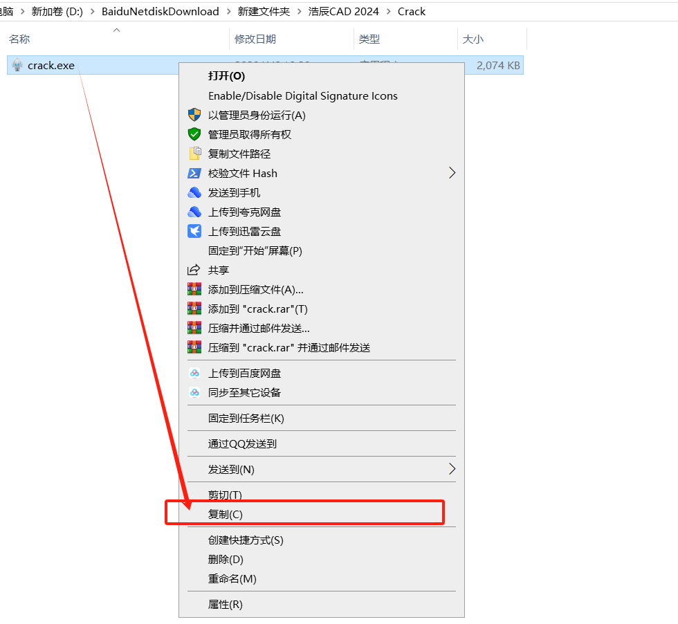Go to BaiduNetdiskDownload breadcrumb folder
The height and width of the screenshot is (624, 678).
161,12
